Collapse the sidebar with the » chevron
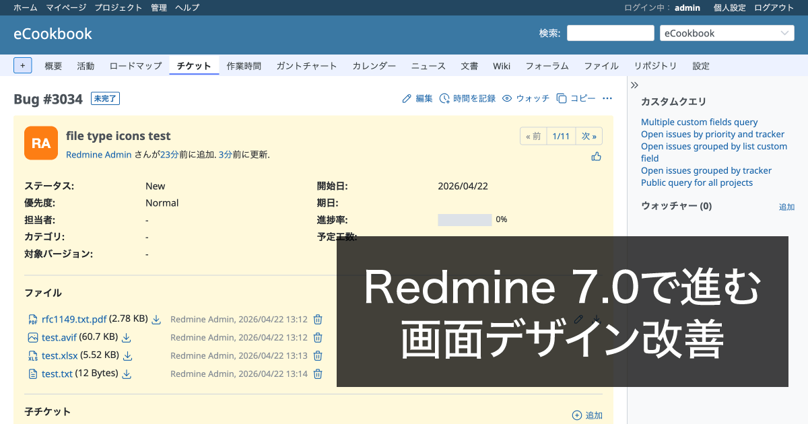The image size is (808, 424). point(634,85)
